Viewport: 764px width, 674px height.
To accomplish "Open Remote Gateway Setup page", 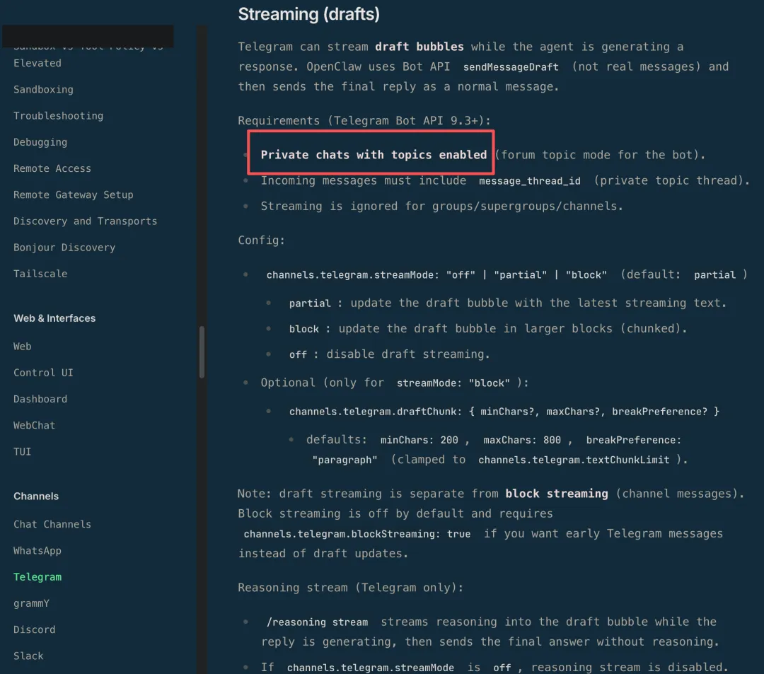I will coord(73,194).
